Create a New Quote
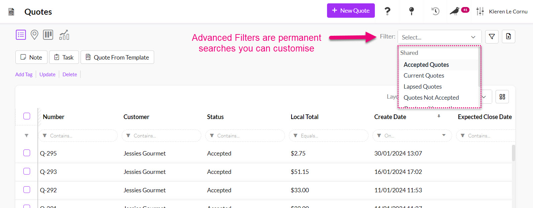This screenshot has height=208, width=533. (350, 11)
